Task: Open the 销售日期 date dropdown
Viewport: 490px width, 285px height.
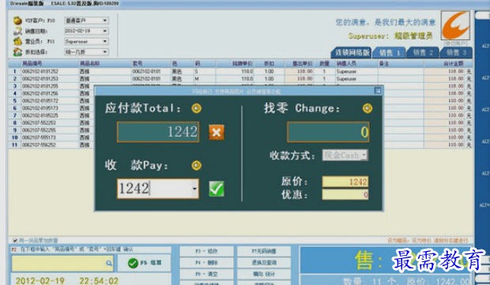Action: (105, 31)
